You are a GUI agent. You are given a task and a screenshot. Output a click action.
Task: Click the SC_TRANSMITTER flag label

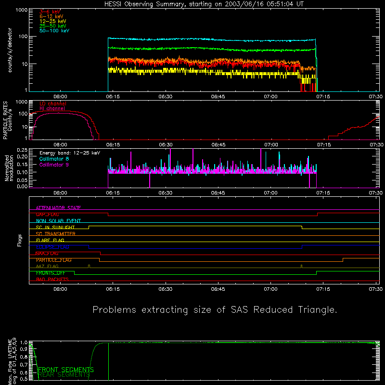coord(56,234)
